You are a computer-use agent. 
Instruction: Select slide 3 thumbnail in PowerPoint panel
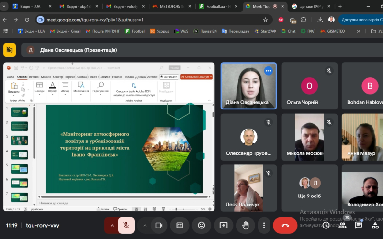point(20,141)
